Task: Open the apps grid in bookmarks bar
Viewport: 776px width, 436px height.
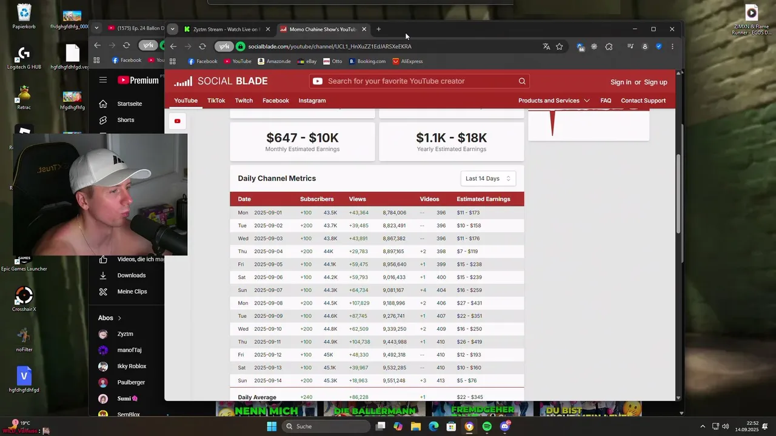Action: coord(173,61)
